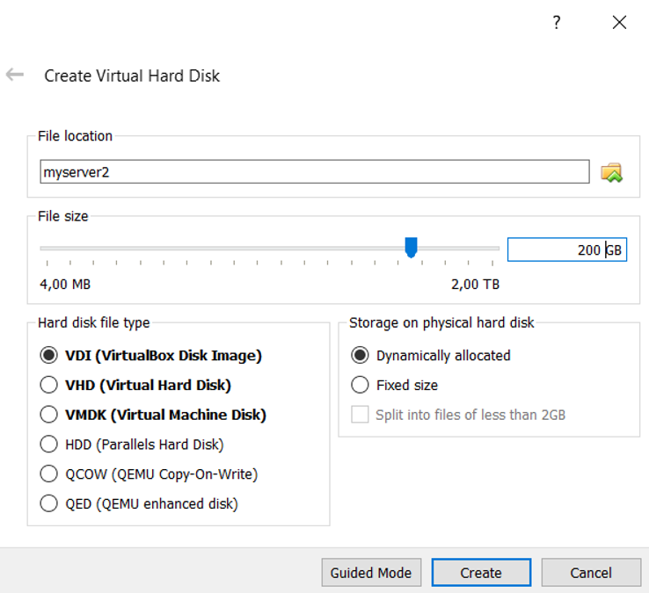Switch to Guided Mode

tap(371, 573)
